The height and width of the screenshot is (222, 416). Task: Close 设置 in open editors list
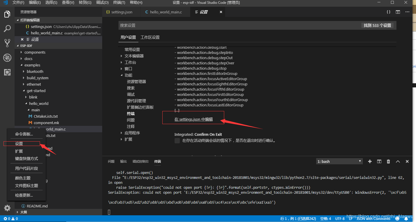22,39
